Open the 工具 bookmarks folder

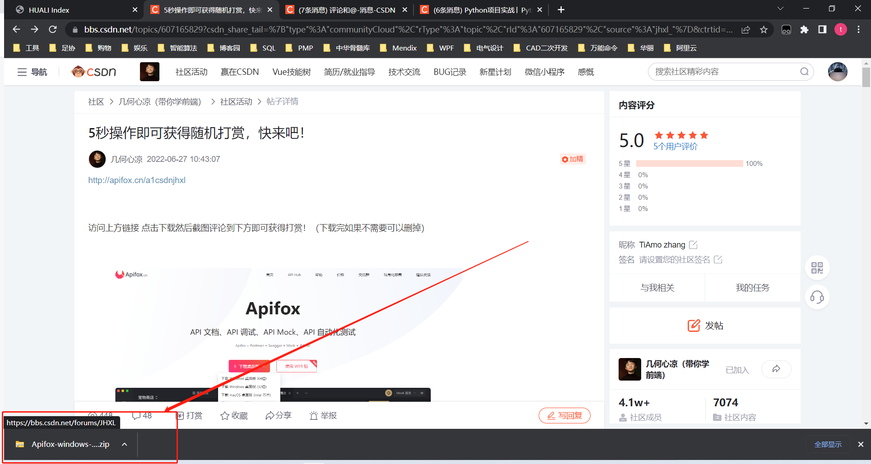click(x=27, y=48)
